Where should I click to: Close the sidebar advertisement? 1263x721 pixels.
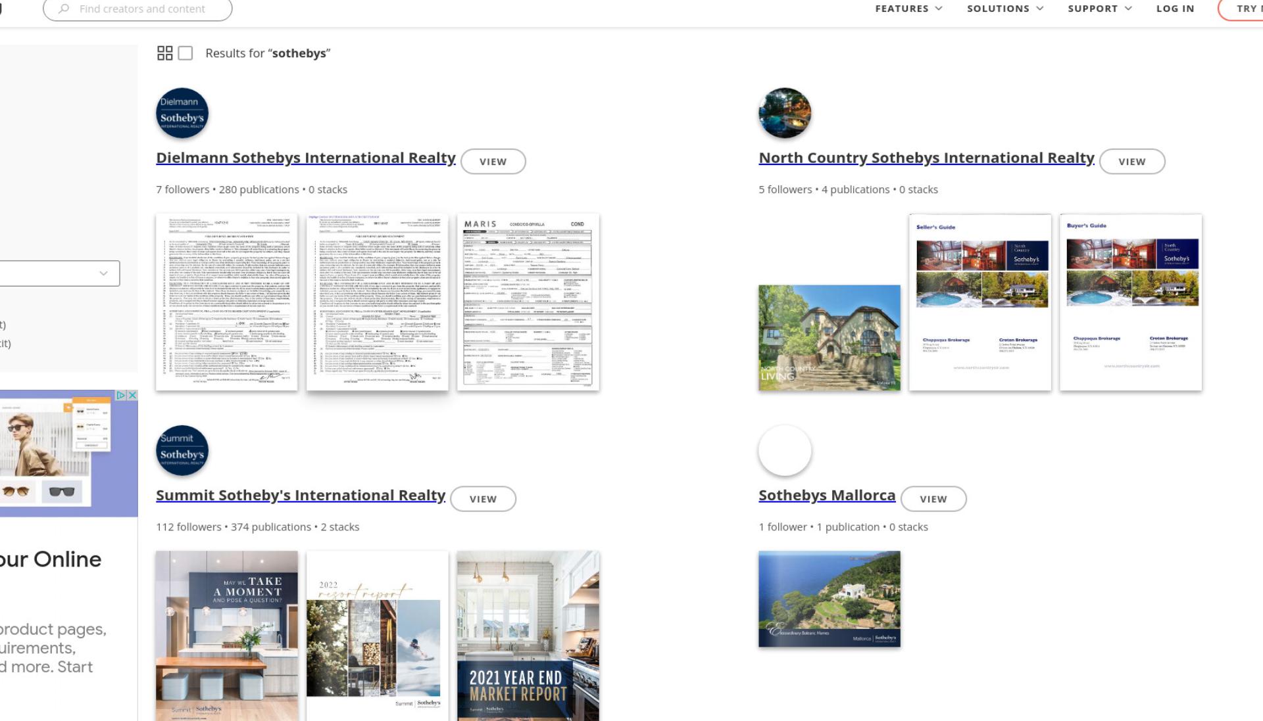point(132,395)
